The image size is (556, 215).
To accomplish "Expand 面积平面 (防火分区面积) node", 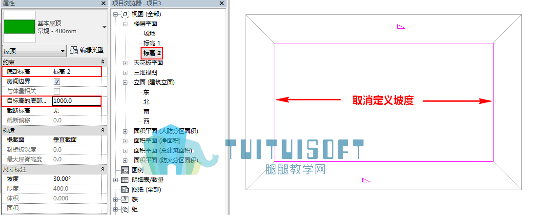I will click(x=125, y=160).
